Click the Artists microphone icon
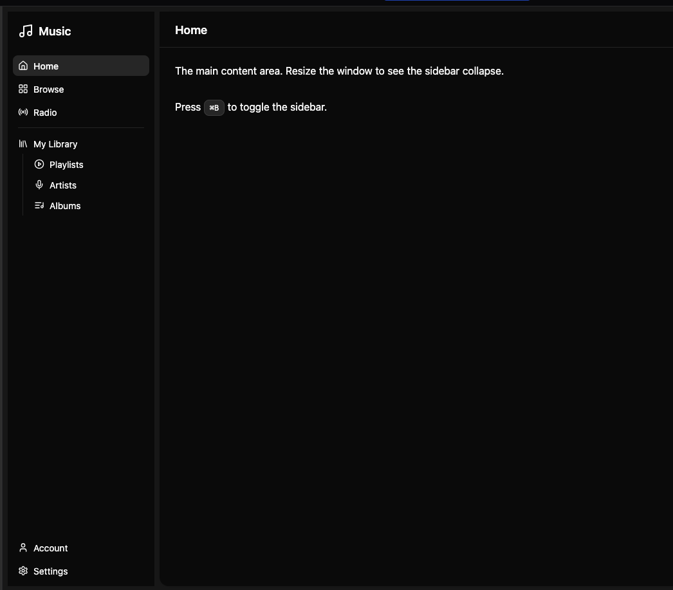The height and width of the screenshot is (590, 673). [39, 185]
